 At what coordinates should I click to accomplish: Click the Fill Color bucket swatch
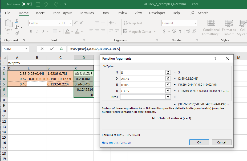67,31
